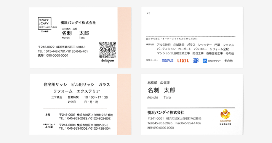This screenshot has height=143, width=272.
Task: Click カーポート in the services list
Action: coord(184,49)
